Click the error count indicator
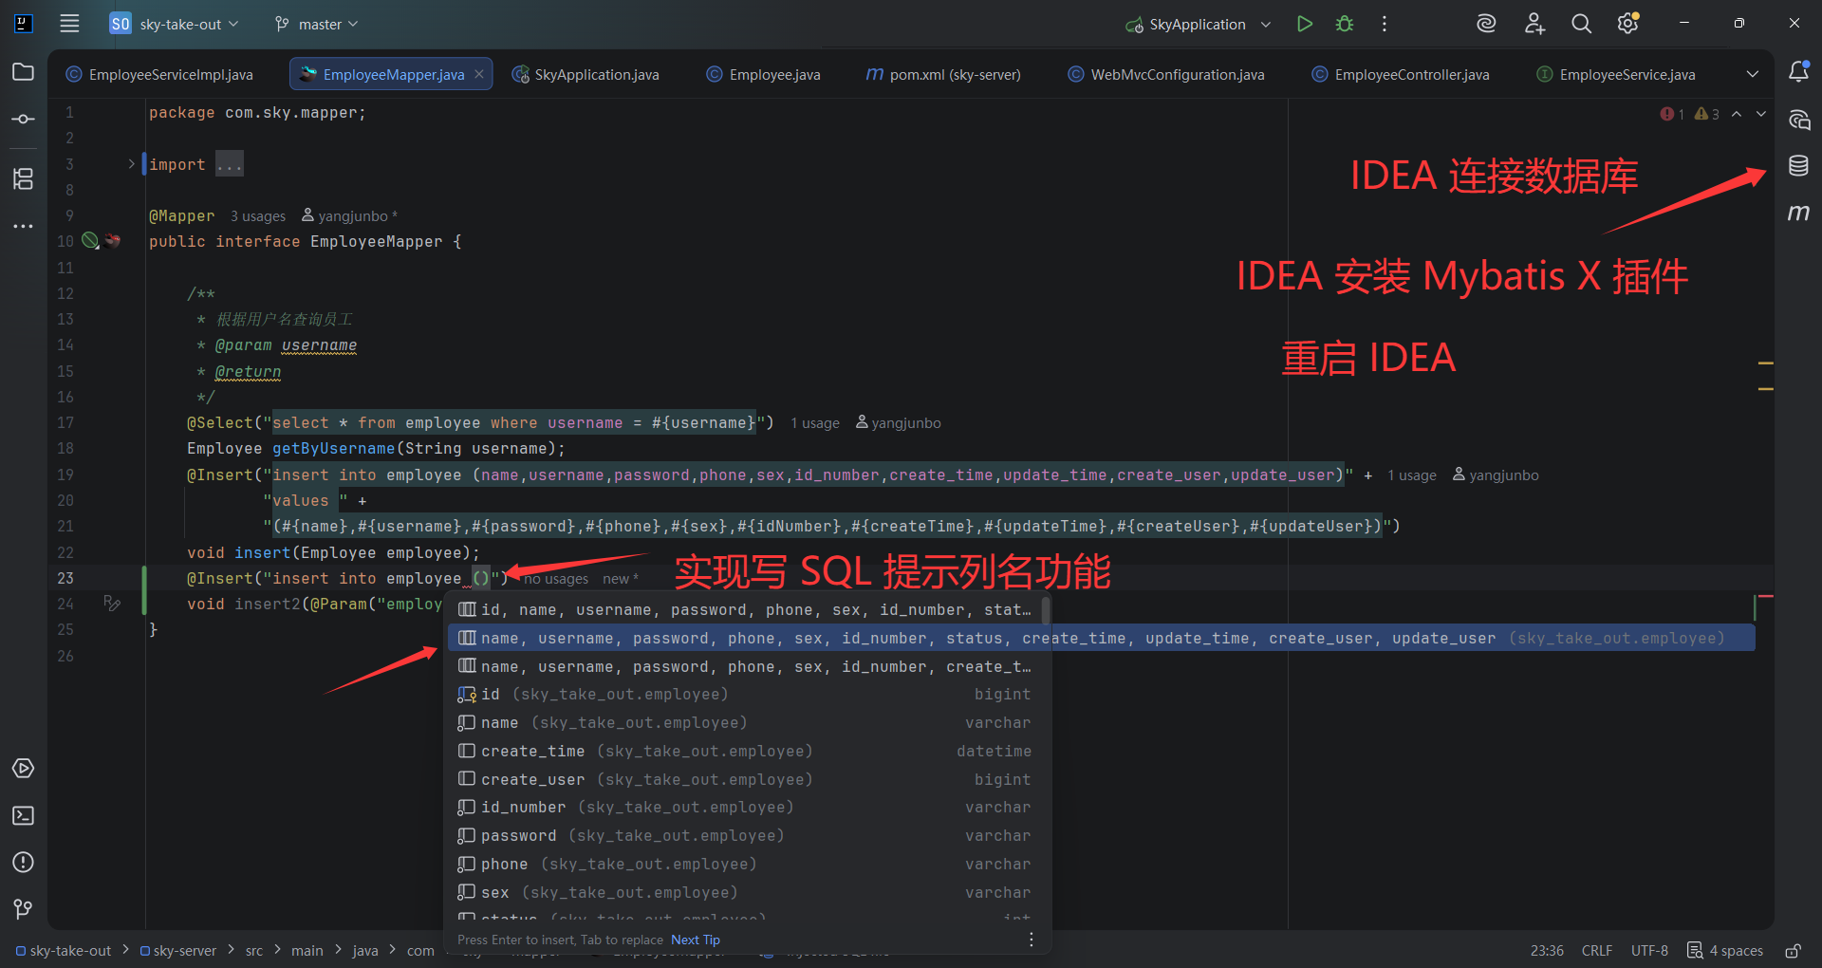Image resolution: width=1822 pixels, height=968 pixels. [x=1673, y=114]
